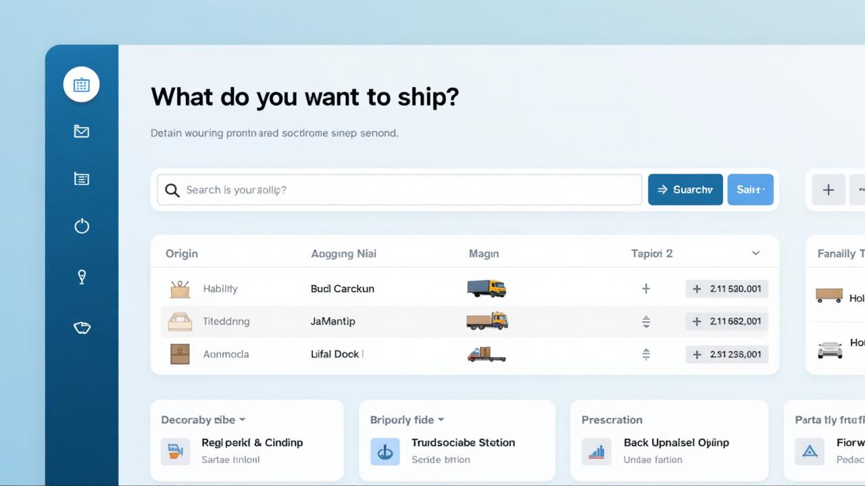Click the Habiliity row label
This screenshot has width=865, height=486.
[x=220, y=289]
